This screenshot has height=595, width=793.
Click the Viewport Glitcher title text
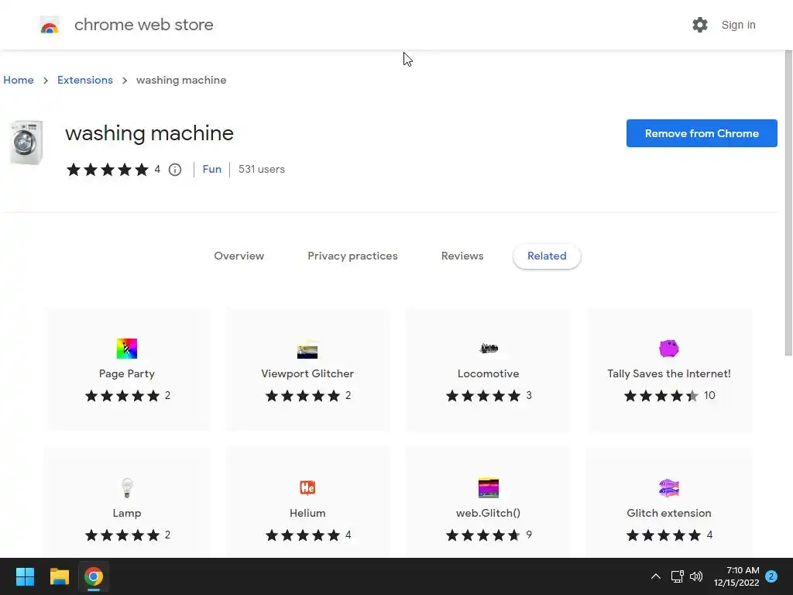tap(307, 373)
